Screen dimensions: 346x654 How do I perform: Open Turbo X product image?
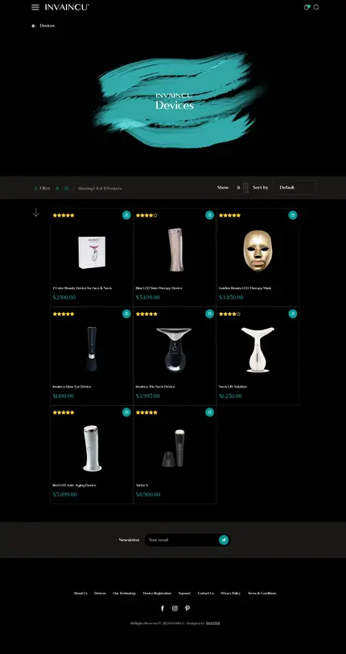click(174, 449)
